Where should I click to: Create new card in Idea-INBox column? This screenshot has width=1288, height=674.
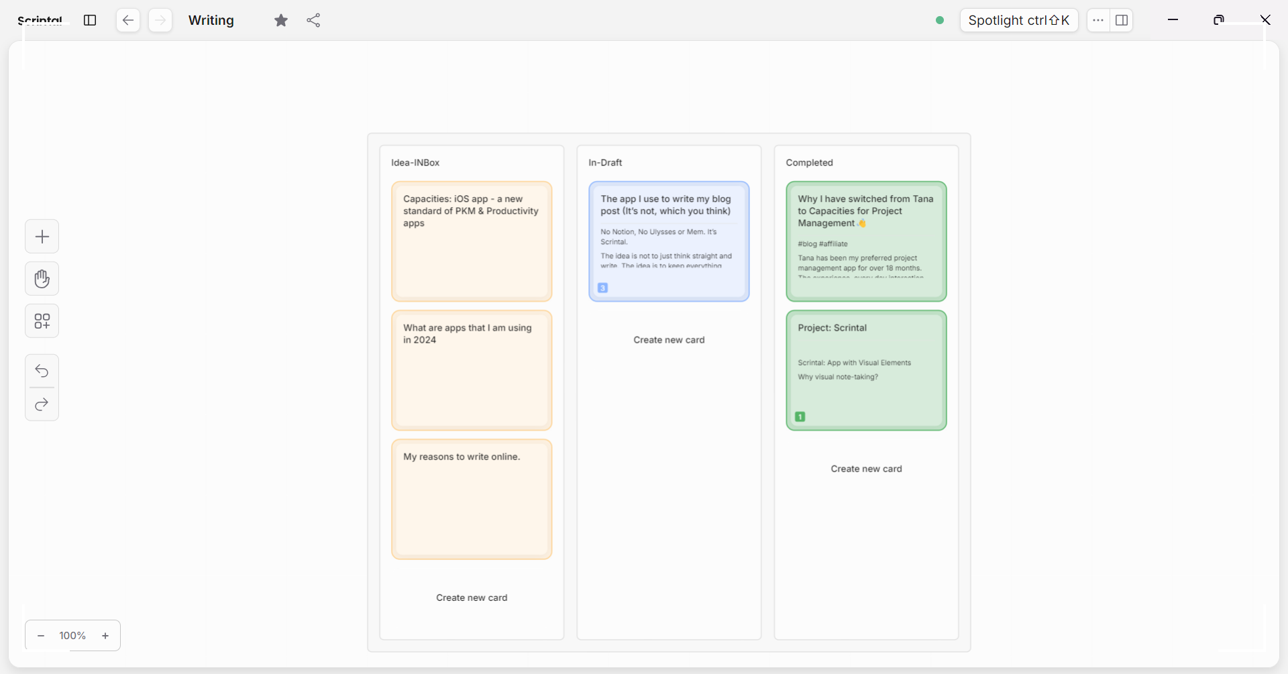tap(472, 598)
